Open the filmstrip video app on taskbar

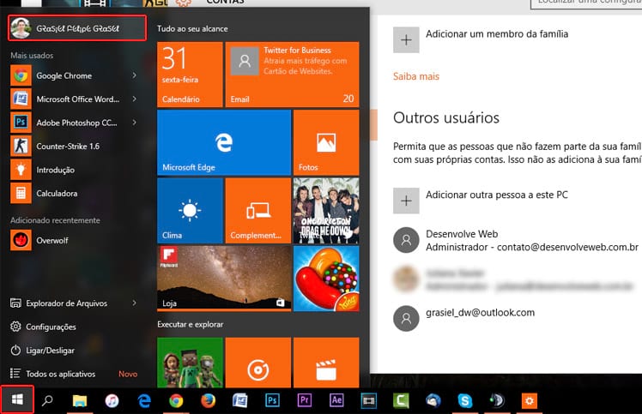tap(368, 400)
